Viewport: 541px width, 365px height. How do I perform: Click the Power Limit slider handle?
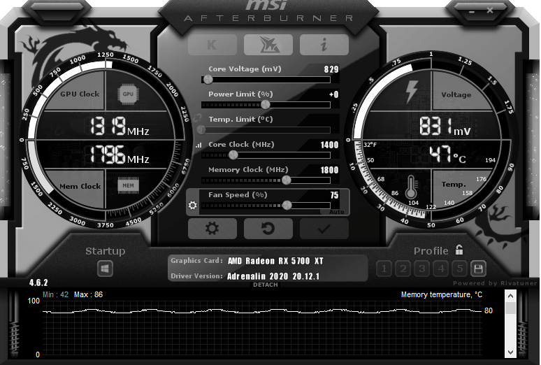266,105
